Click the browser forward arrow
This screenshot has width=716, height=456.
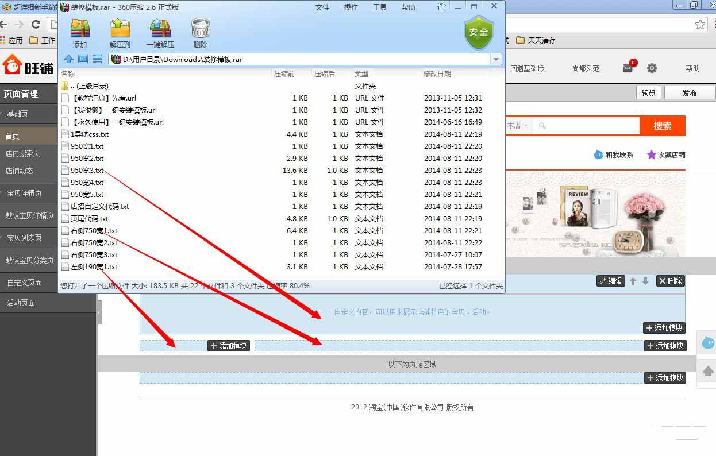click(19, 24)
